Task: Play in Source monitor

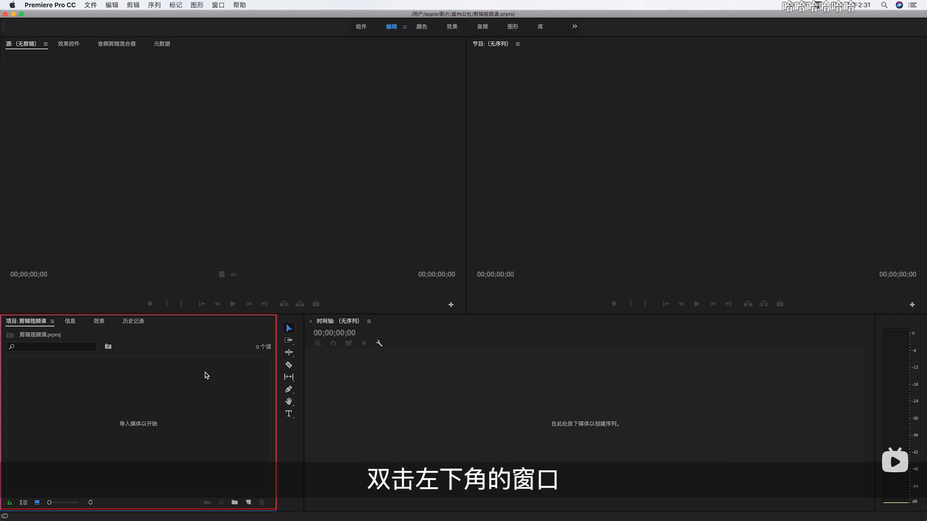Action: tap(233, 304)
